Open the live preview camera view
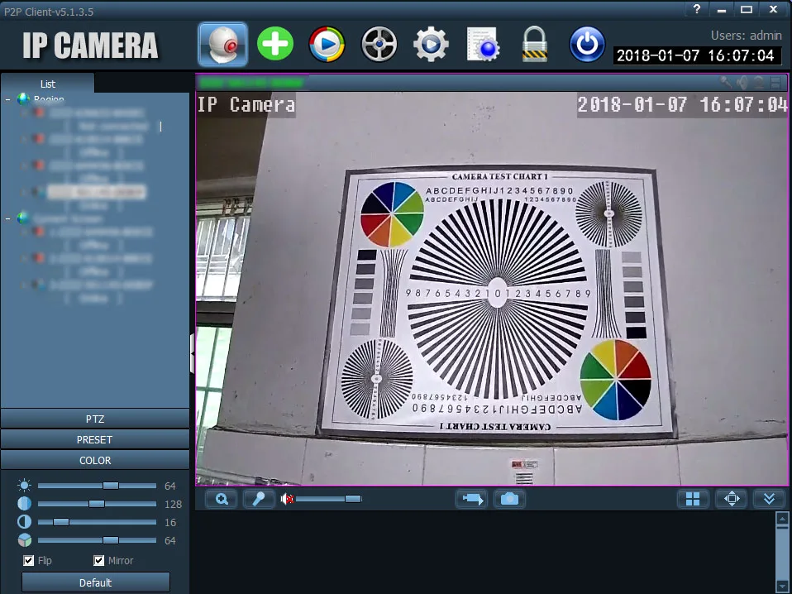This screenshot has width=792, height=594. coord(221,44)
